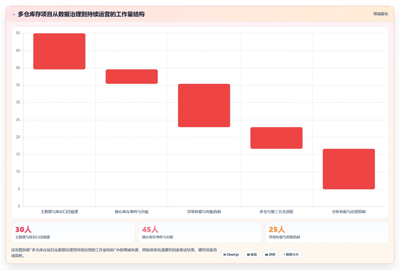Click the chart title 多仓库存项目从数据治理到持续运营的工作量结构
Viewport: 400px width, 270px height.
click(x=81, y=14)
